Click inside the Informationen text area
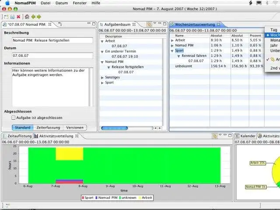Viewport: 280px width, 210px height. click(50, 87)
